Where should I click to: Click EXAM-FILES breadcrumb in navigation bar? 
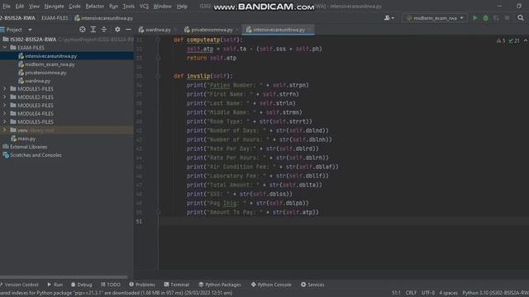(x=55, y=18)
